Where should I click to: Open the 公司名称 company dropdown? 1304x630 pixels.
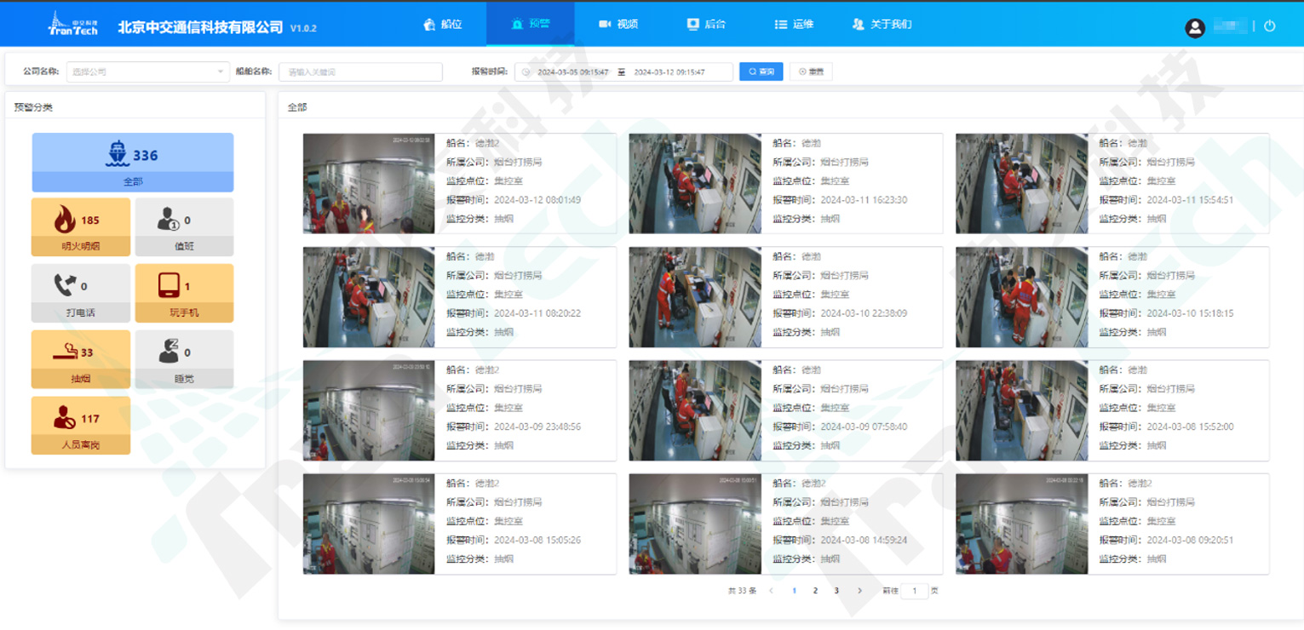click(147, 72)
